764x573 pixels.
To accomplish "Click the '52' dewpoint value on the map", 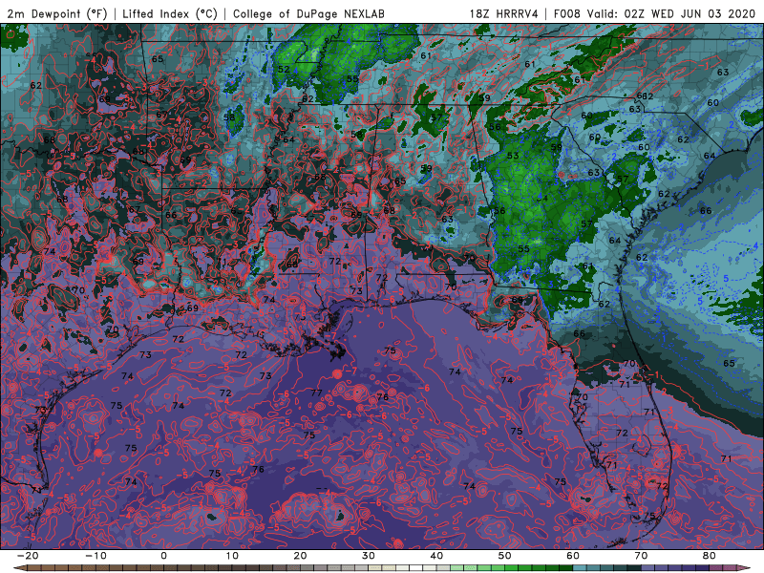I will [x=284, y=69].
